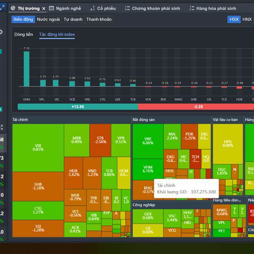This screenshot has height=254, width=254.
Task: Click the VIX tile in the heatmap
Action: [x=38, y=147]
